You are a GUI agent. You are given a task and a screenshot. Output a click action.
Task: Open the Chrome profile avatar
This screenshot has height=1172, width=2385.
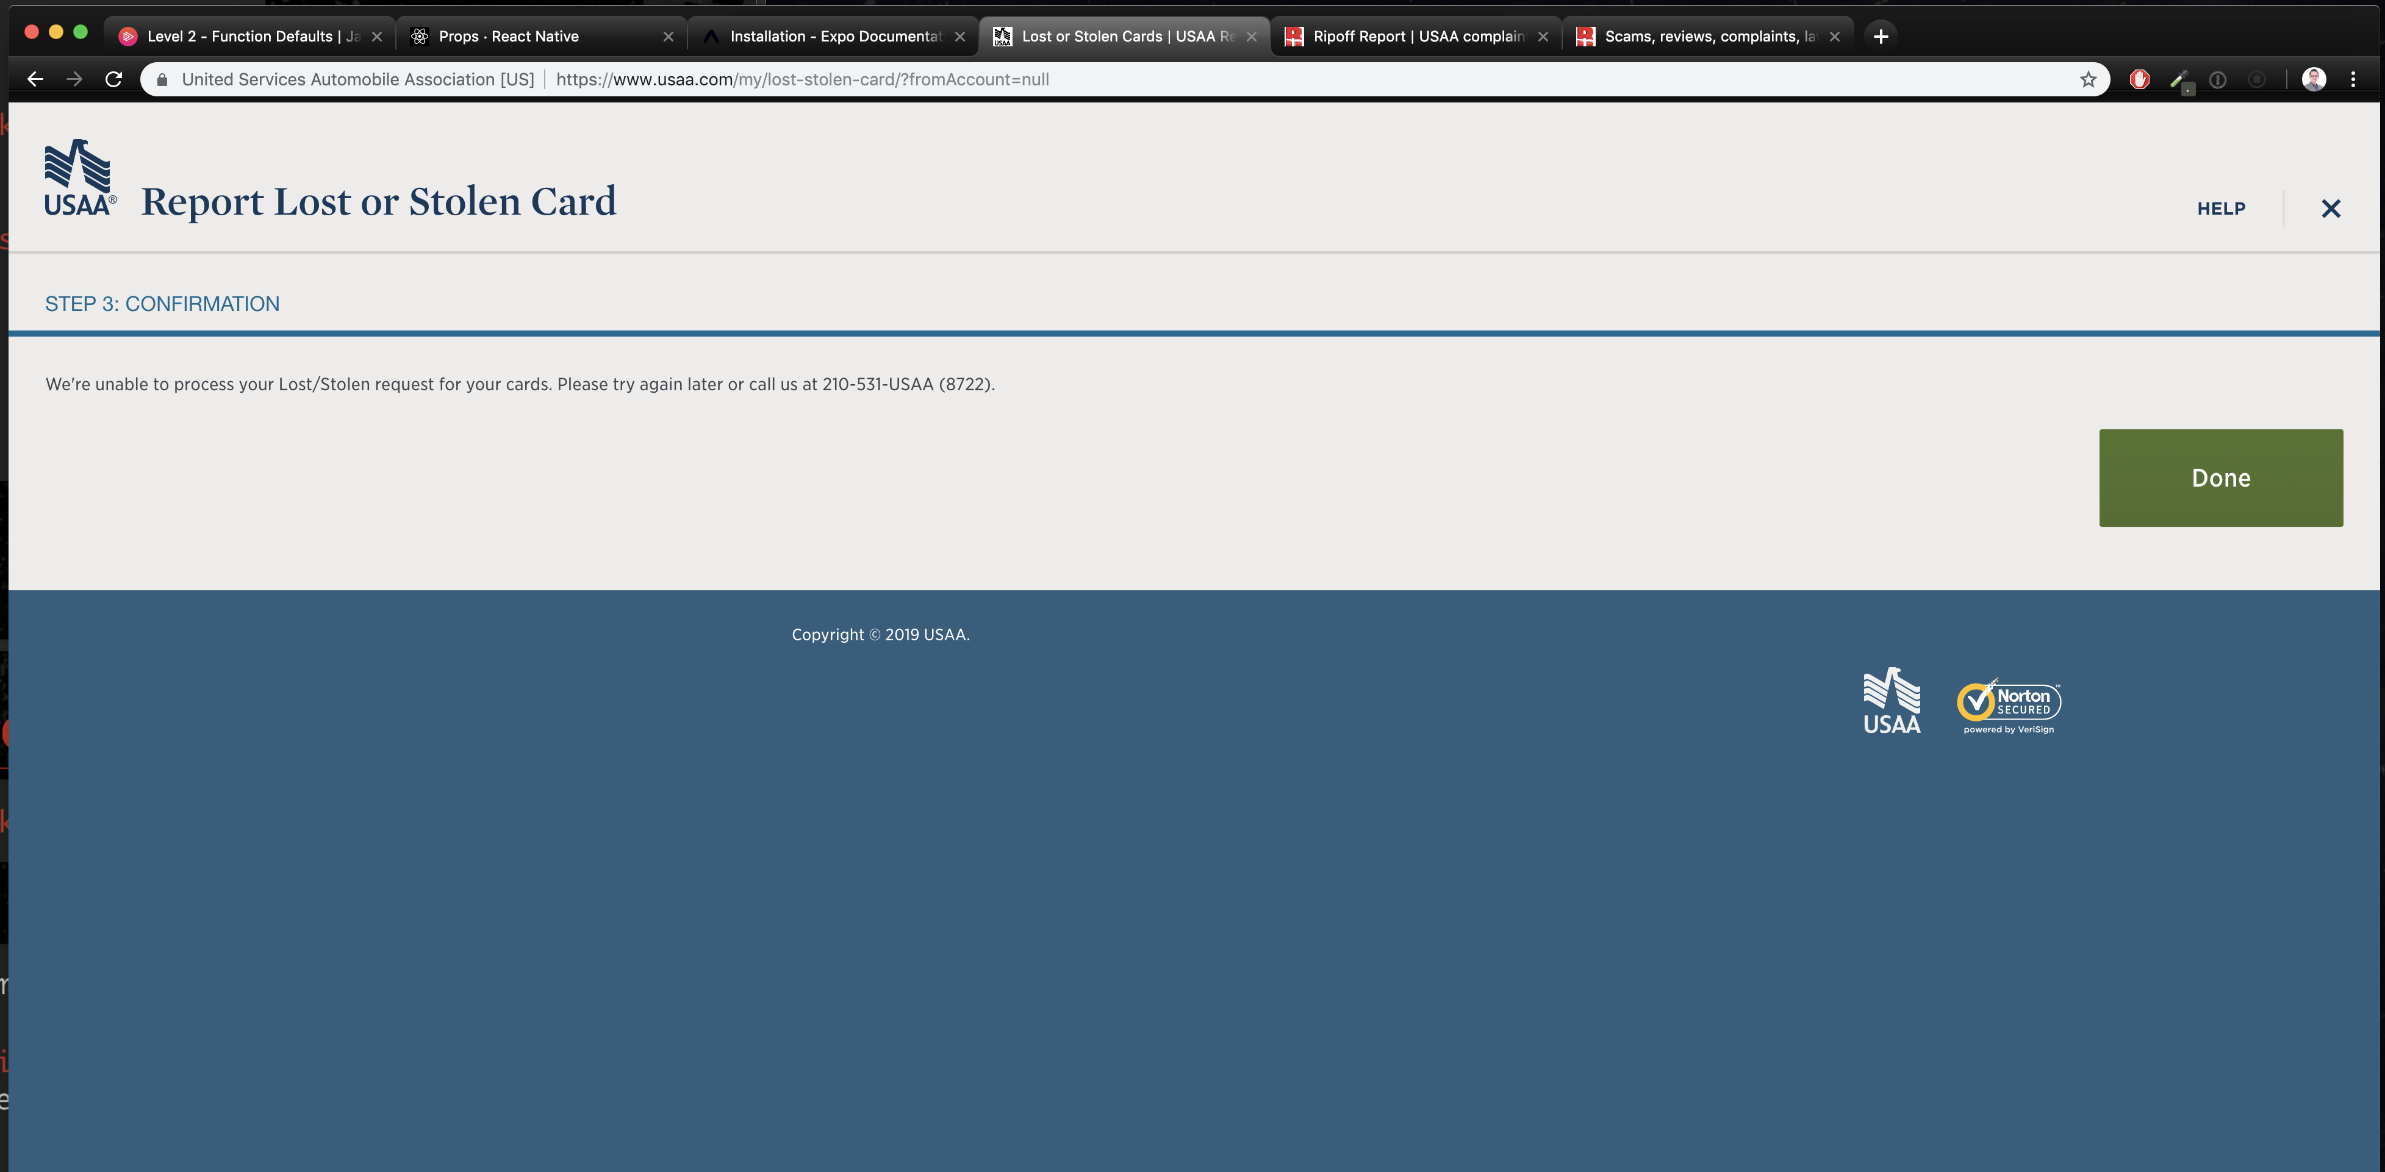point(2314,80)
